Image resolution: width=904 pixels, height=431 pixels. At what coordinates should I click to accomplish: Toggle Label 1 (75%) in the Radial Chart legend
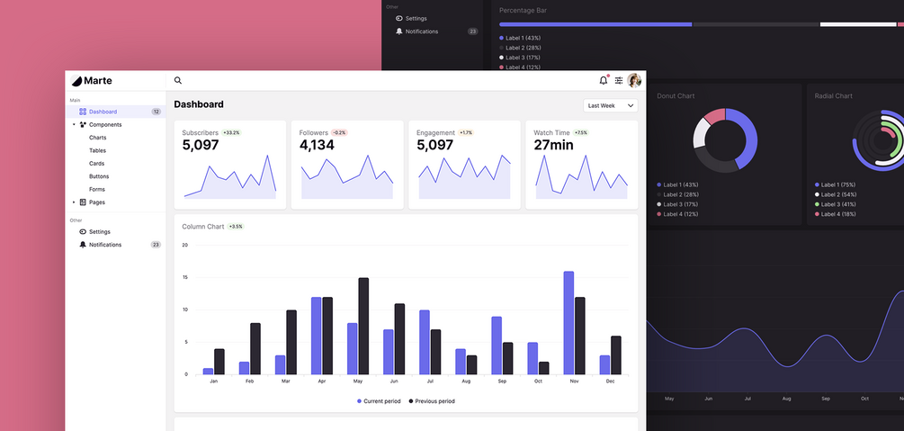click(x=836, y=184)
